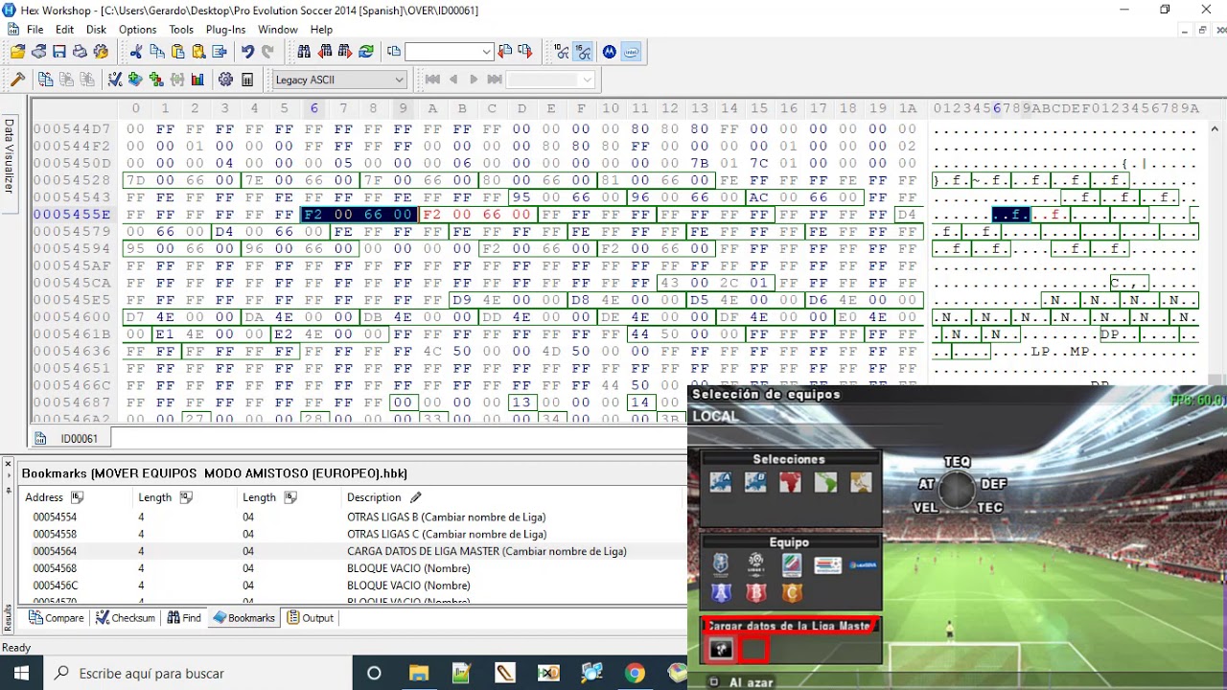Click the Undo arrow icon

[x=247, y=52]
